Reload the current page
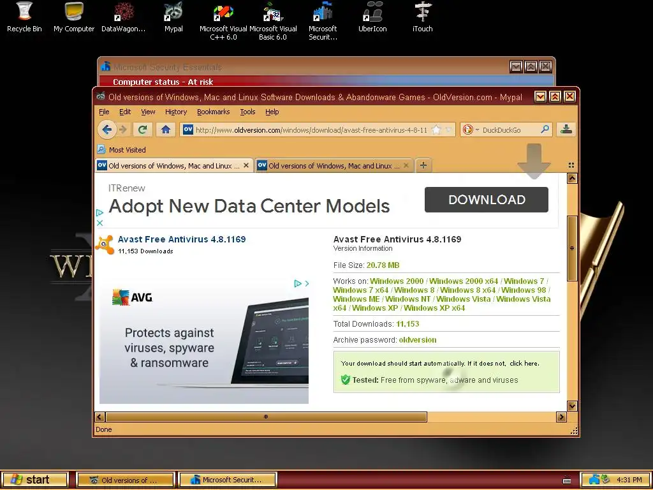The image size is (653, 490). [x=142, y=130]
